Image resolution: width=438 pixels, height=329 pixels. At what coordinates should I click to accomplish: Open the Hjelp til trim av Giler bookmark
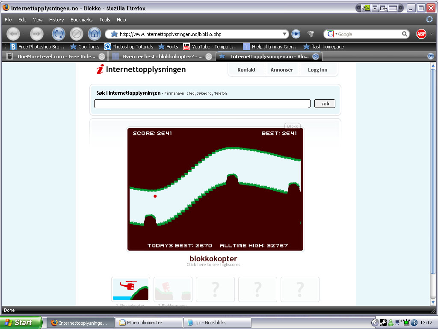(270, 47)
